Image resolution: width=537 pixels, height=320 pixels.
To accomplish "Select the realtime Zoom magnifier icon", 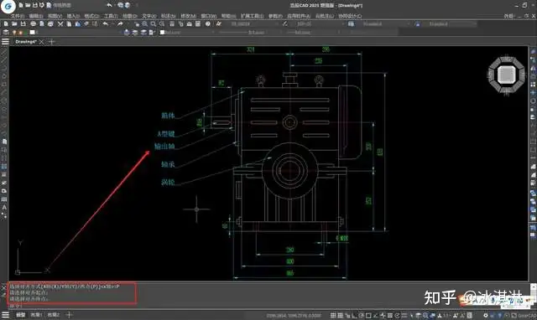I will tap(145, 24).
